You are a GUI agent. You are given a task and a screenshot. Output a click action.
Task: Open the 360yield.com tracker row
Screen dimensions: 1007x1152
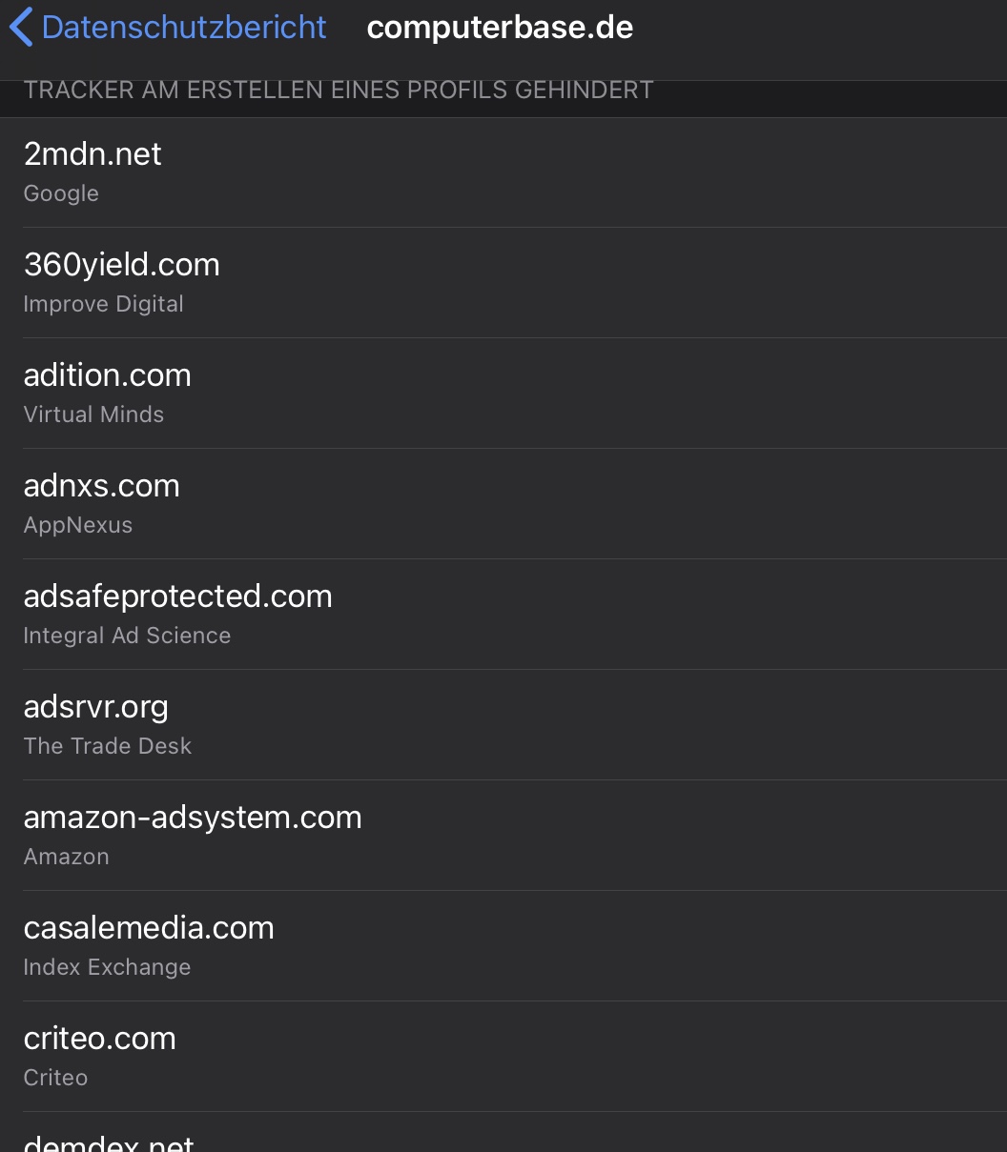pyautogui.click(x=503, y=283)
